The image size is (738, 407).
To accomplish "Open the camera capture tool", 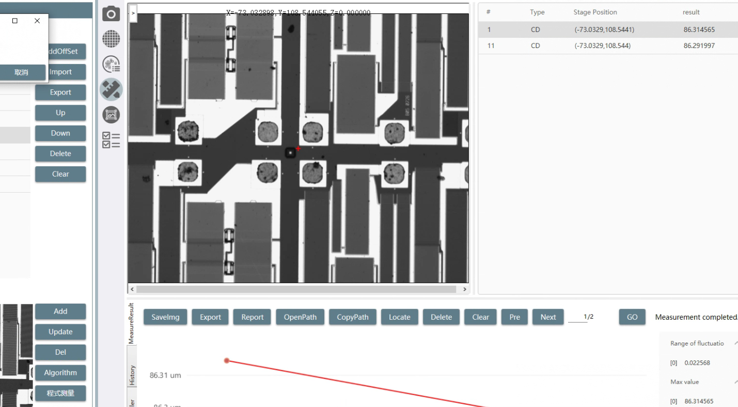I will coord(111,14).
